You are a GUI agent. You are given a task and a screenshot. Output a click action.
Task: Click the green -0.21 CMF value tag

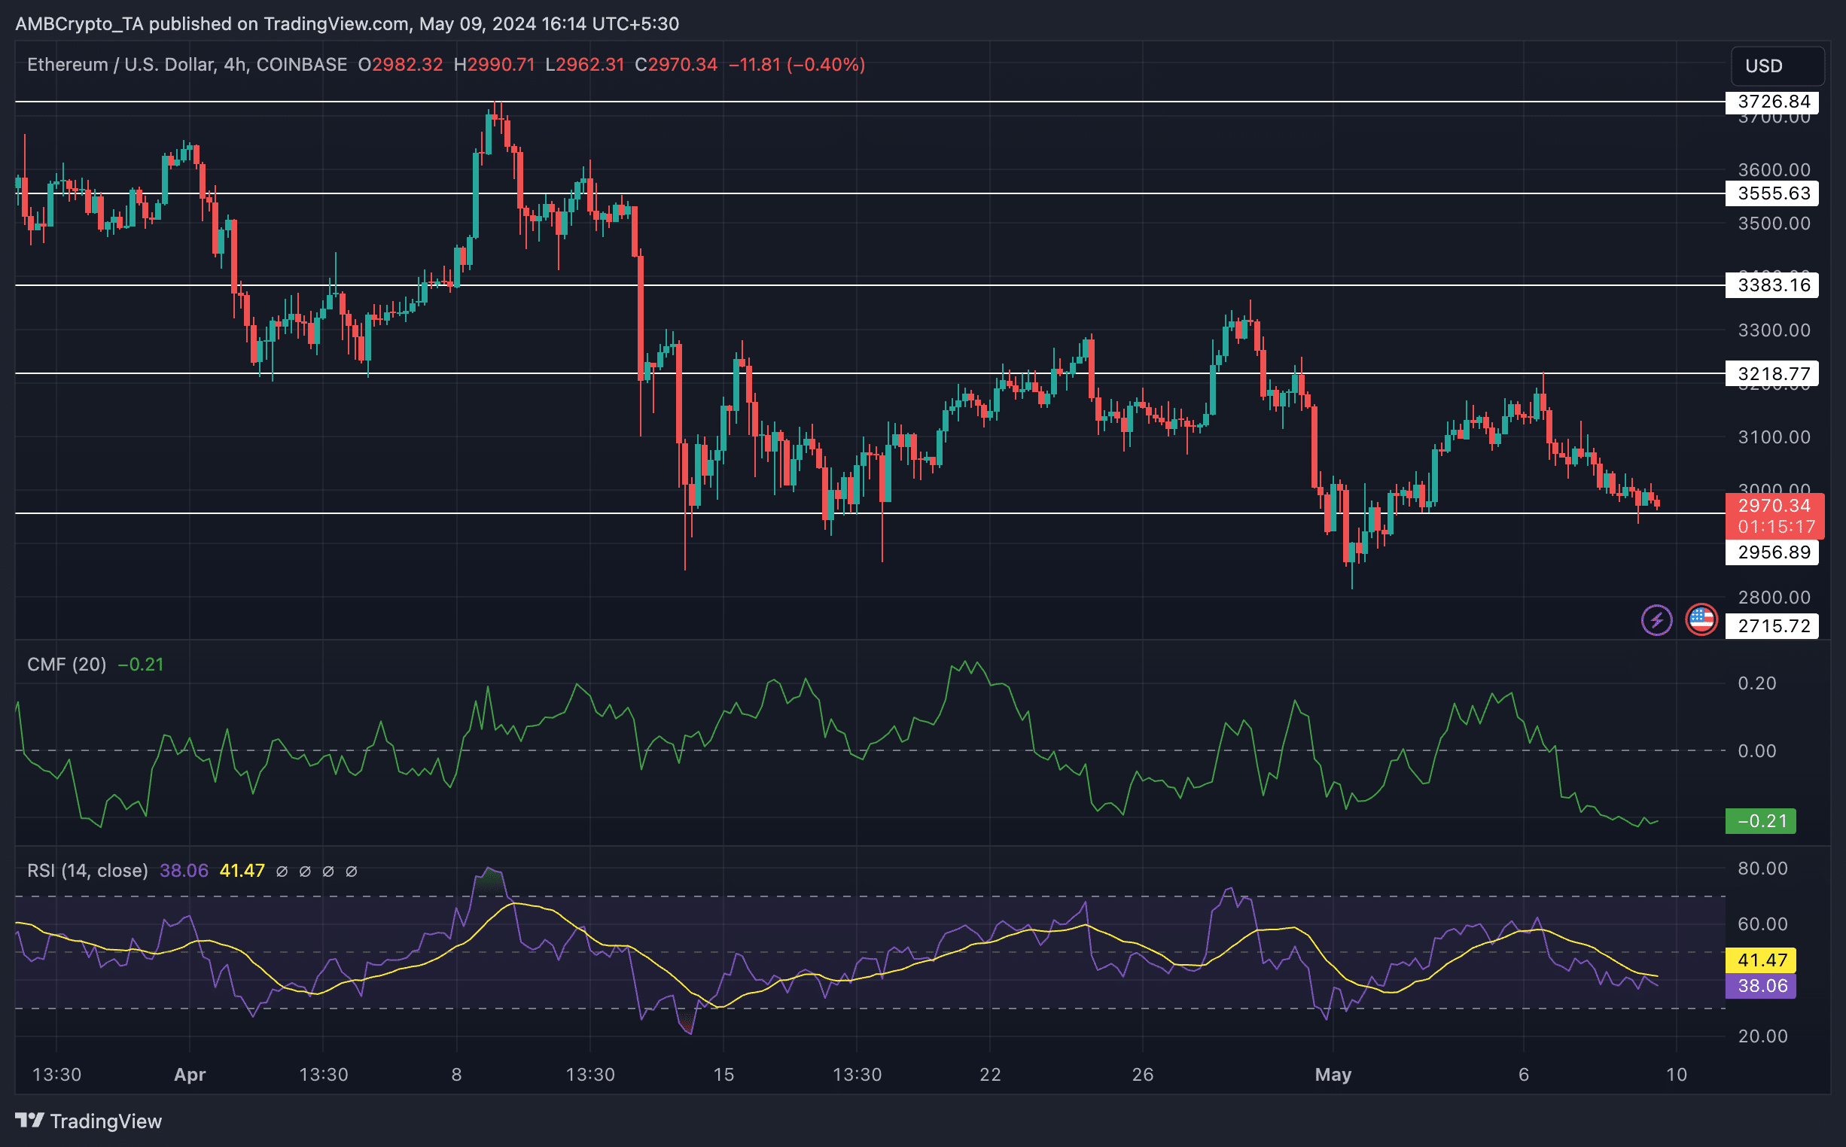coord(1760,821)
